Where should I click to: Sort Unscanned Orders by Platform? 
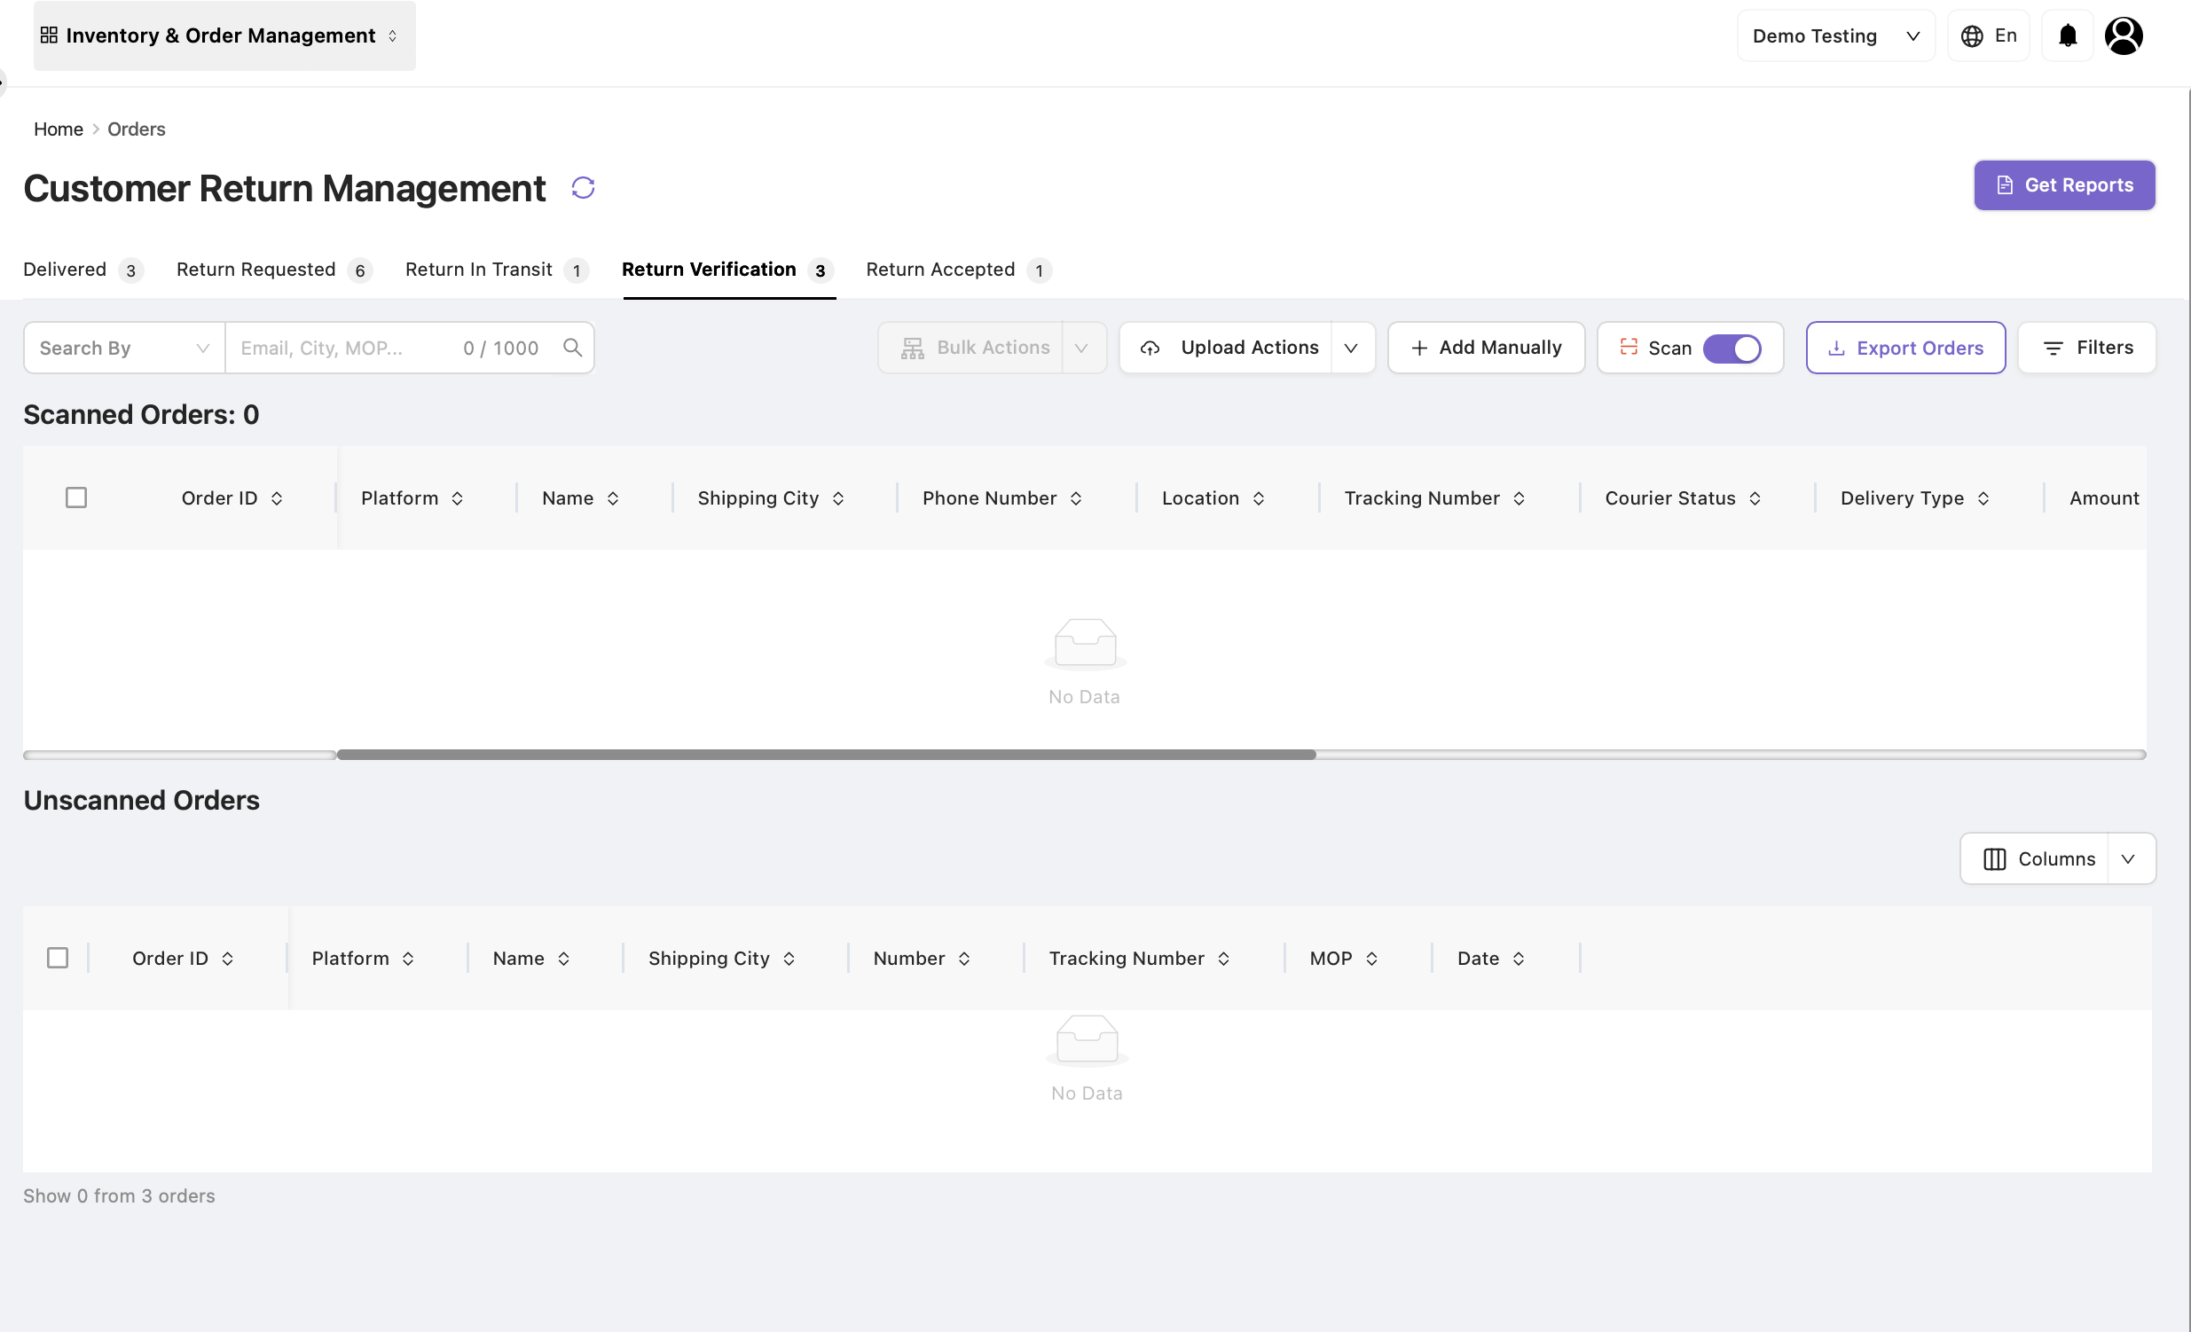408,959
